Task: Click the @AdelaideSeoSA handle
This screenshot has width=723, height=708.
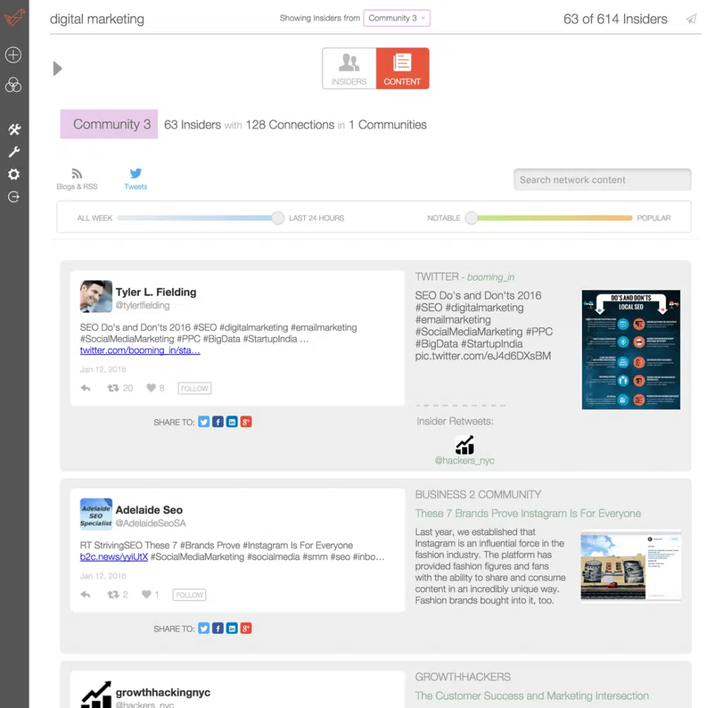Action: [x=151, y=524]
